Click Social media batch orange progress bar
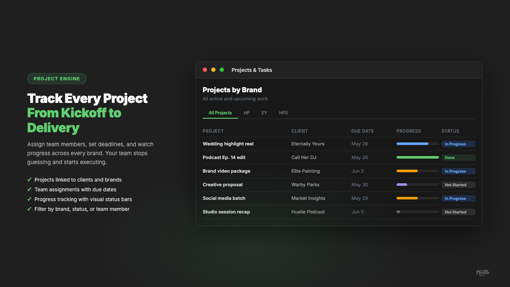Screen dimensions: 510x287 pos(418,198)
